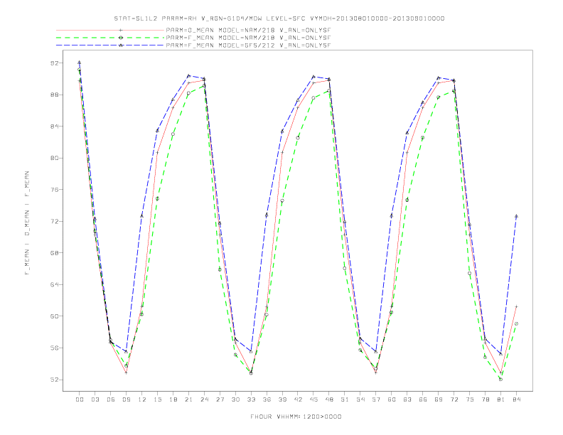Click x-axis tick label 51

pos(345,399)
